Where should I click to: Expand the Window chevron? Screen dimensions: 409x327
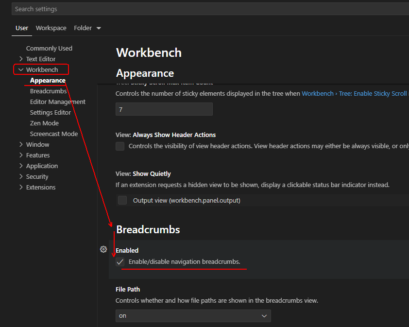pyautogui.click(x=21, y=144)
